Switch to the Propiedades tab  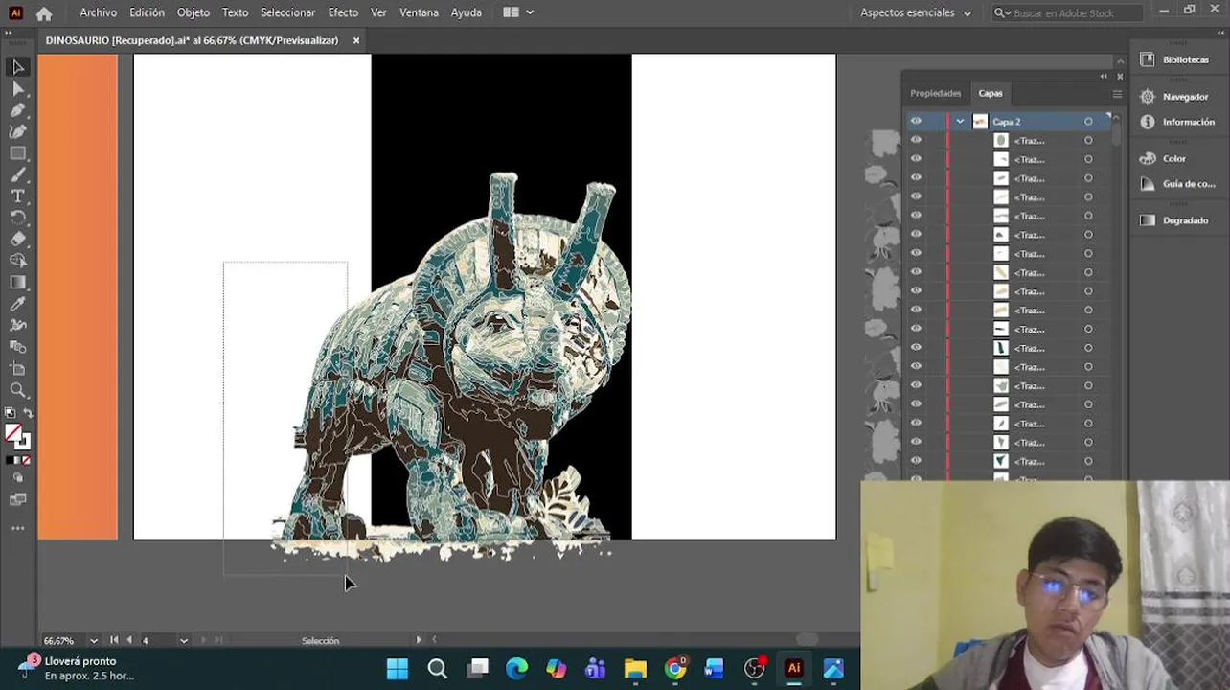pos(935,94)
